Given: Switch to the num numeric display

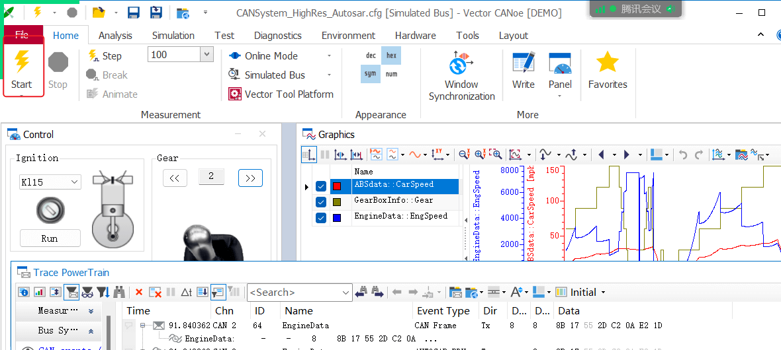Looking at the screenshot, I should coord(392,73).
